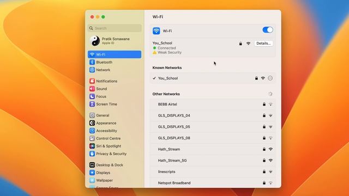349x196 pixels.
Task: Join the Hath_Stream_5G network
Action: 212,161
